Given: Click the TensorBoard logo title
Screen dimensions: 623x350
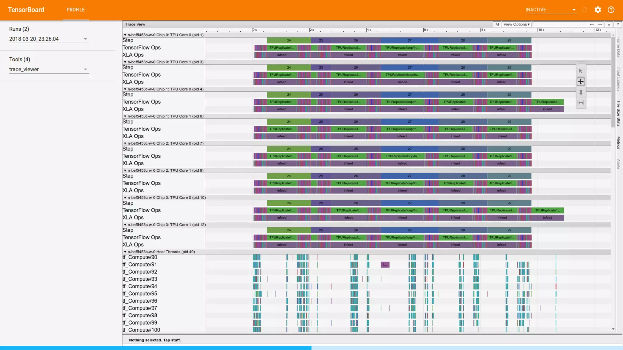Looking at the screenshot, I should [x=26, y=10].
